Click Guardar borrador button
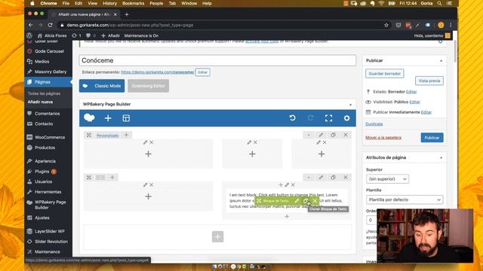This screenshot has width=483, height=271. tap(385, 74)
